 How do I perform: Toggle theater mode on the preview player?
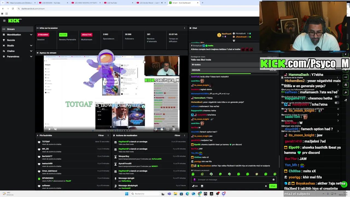162,129
